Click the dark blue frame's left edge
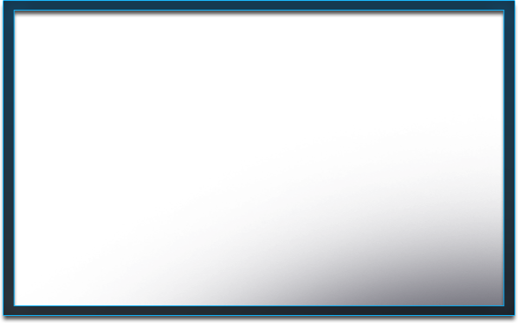Image resolution: width=518 pixels, height=323 pixels. pos(9,158)
